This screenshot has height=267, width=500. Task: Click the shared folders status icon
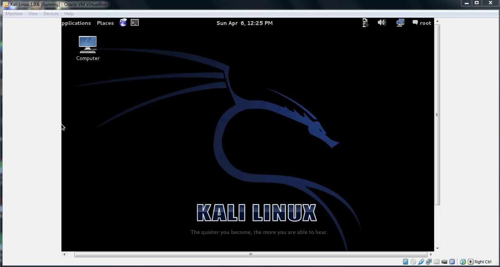[x=436, y=262]
